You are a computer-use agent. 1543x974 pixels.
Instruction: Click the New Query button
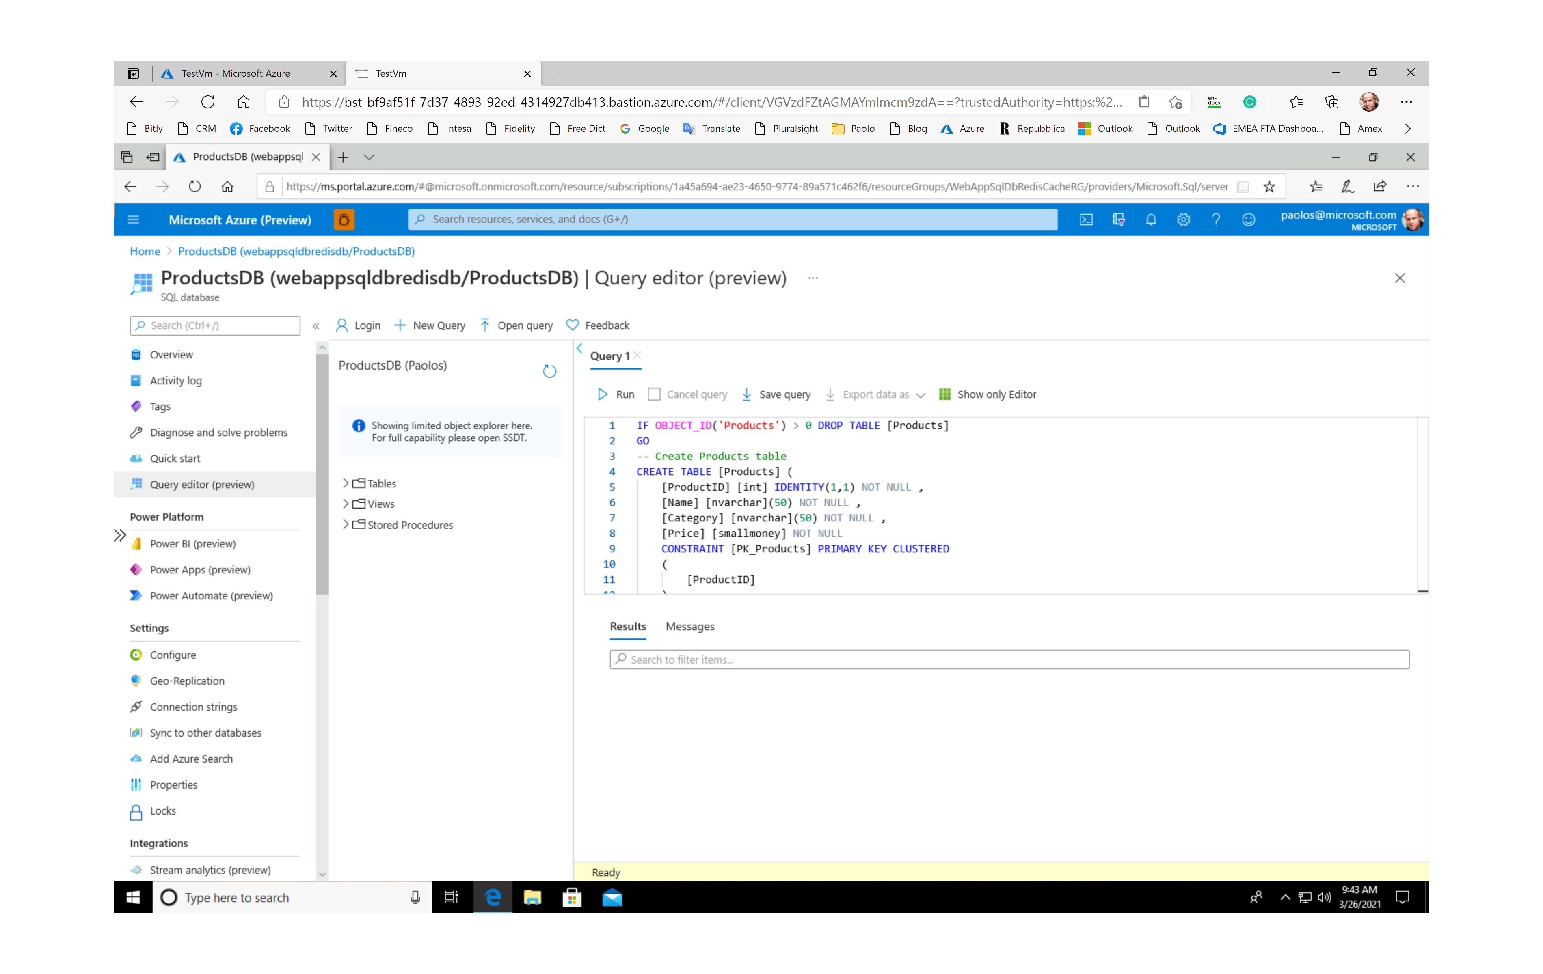(x=430, y=325)
